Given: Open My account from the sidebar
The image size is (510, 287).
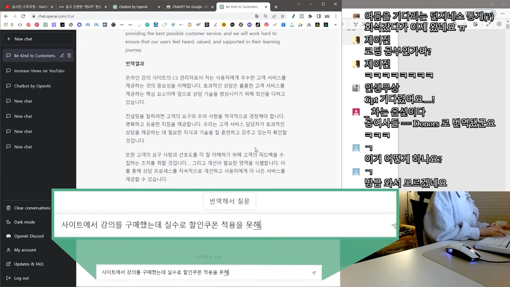Looking at the screenshot, I should point(25,250).
